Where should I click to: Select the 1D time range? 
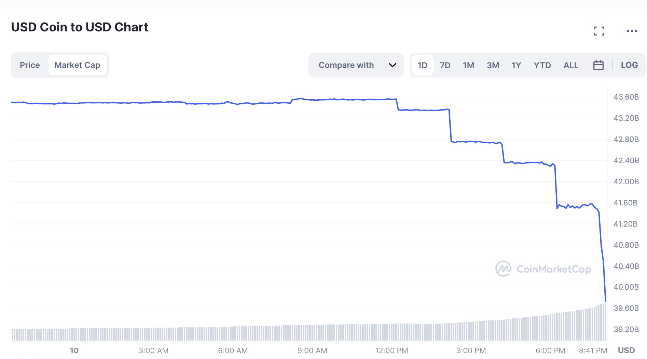point(422,65)
